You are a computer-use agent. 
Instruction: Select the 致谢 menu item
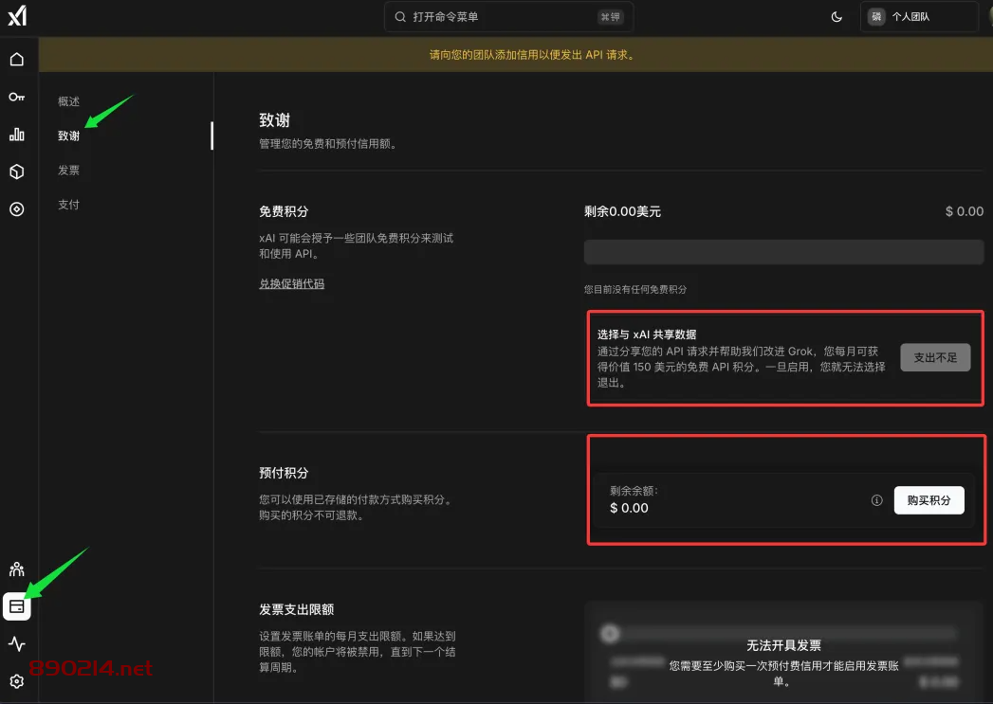click(x=69, y=135)
